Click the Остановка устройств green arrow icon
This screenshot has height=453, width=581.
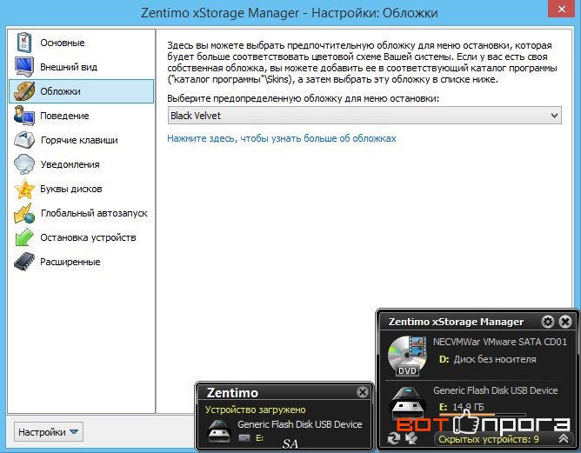24,237
